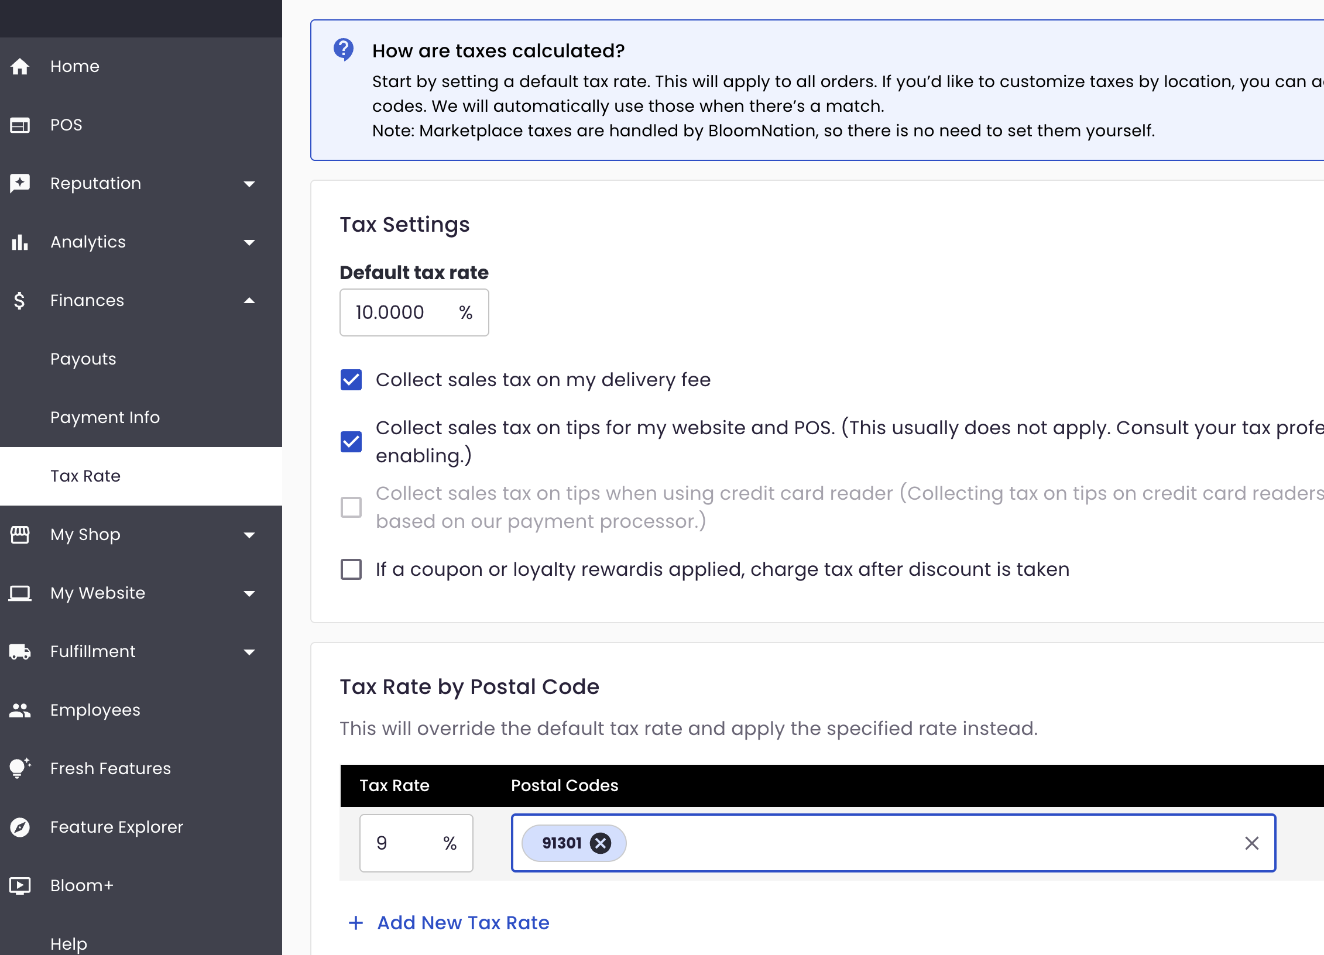The image size is (1324, 955).
Task: Expand the Fulfillment menu arrow
Action: pos(249,652)
